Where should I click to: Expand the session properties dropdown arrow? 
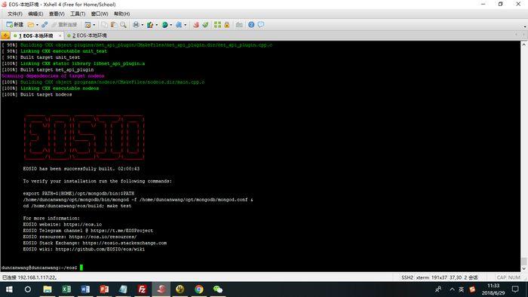(x=94, y=25)
